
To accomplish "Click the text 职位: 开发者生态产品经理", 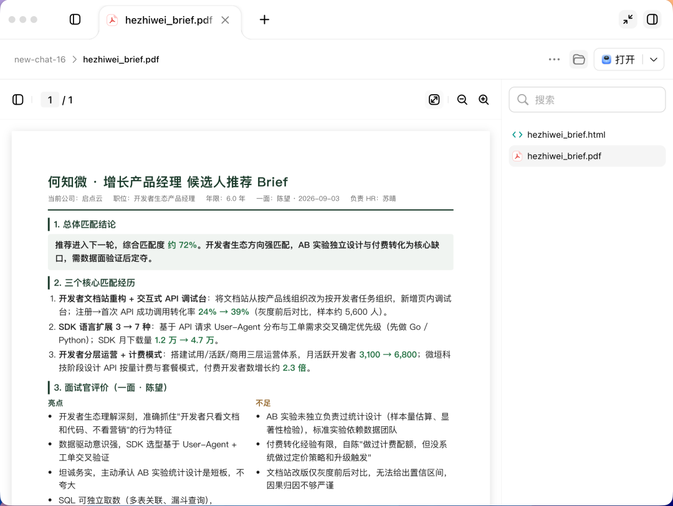I will click(154, 198).
